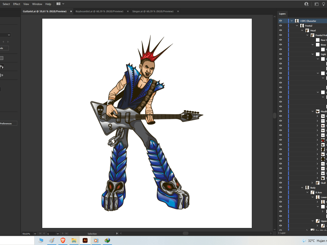
Task: Open the Window menu
Action: click(x=37, y=4)
